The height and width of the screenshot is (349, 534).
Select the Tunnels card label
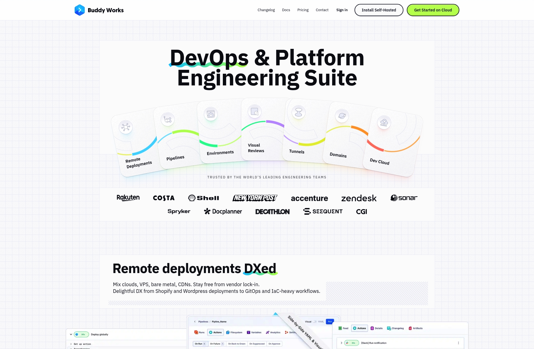(297, 151)
